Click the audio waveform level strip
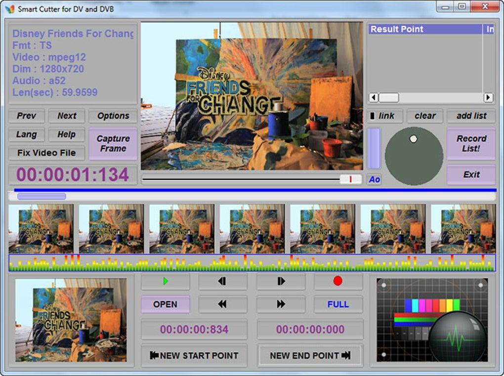504x376 pixels. (x=252, y=263)
